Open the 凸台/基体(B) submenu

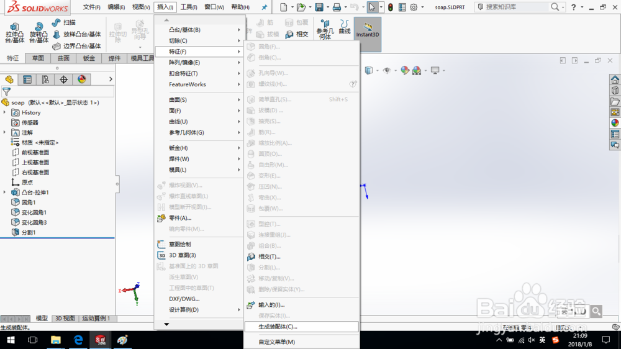coord(199,30)
